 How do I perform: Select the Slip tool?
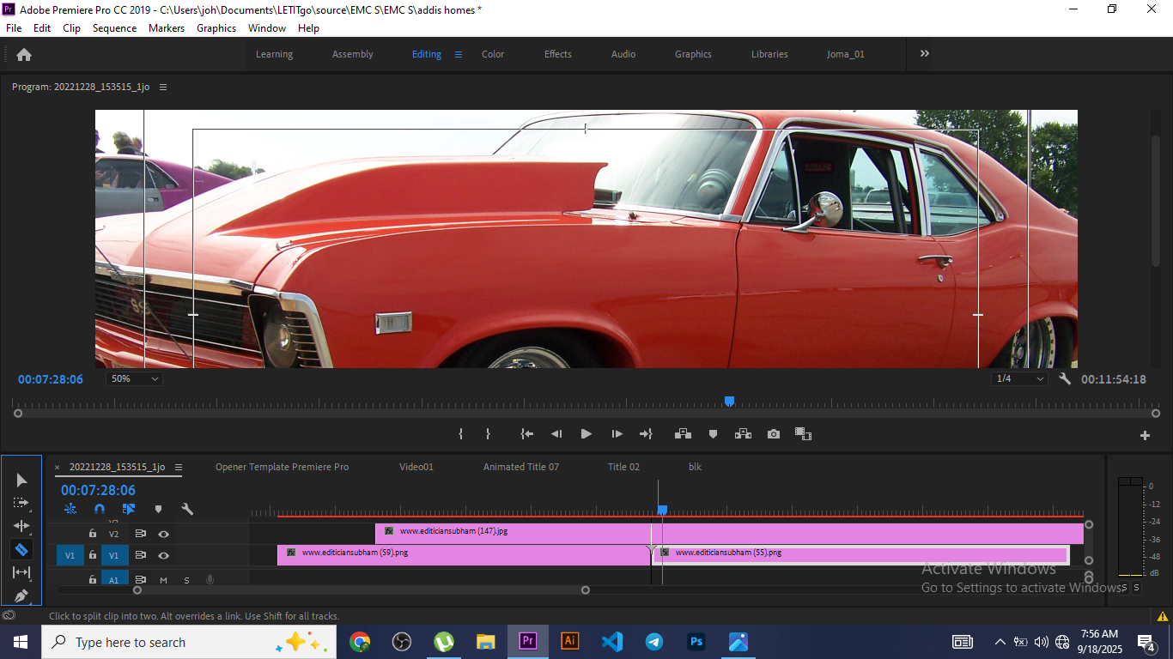coord(21,572)
